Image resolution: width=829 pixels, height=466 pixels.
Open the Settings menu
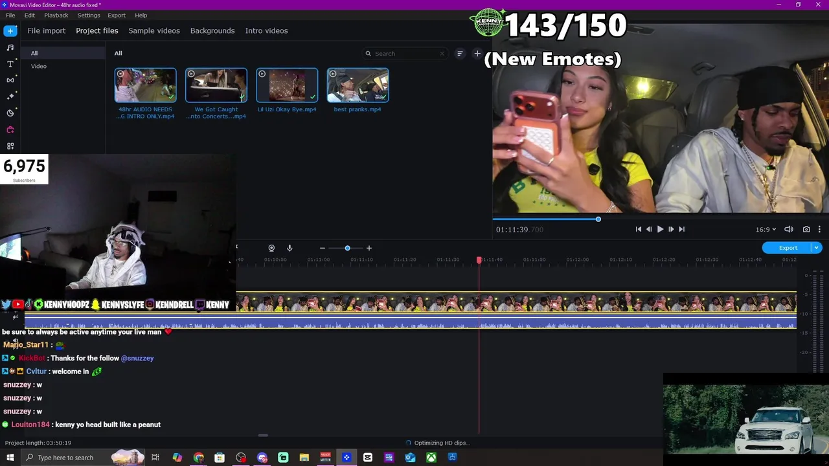tap(89, 15)
